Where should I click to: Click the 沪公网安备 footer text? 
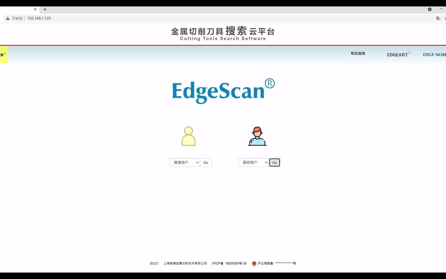265,263
